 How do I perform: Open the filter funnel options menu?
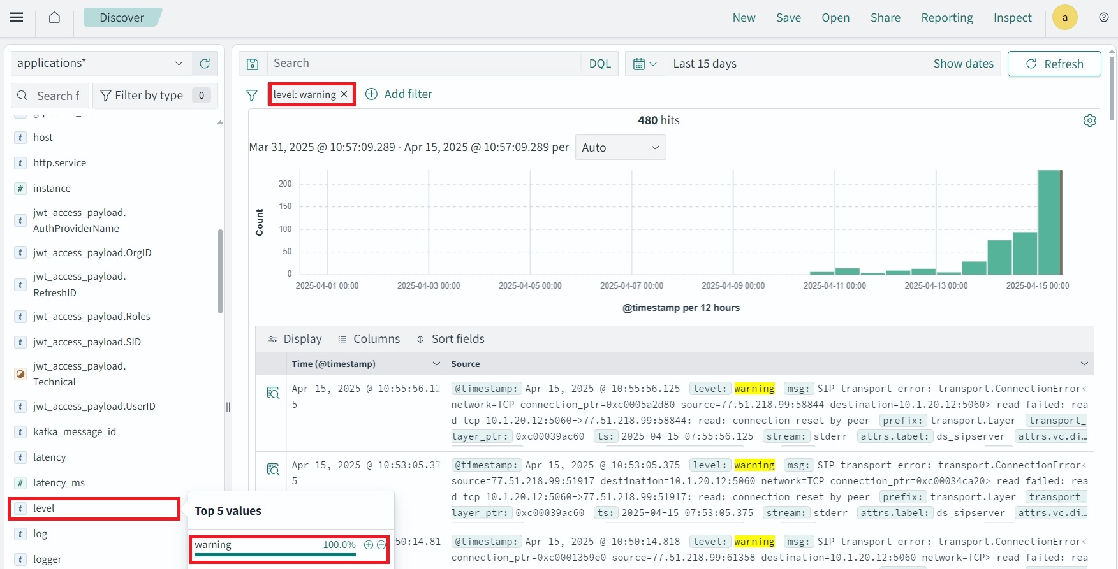point(252,95)
